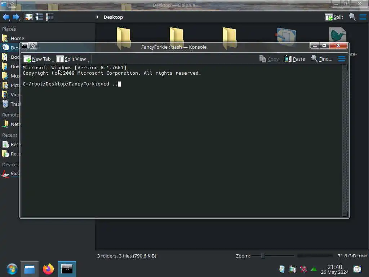The width and height of the screenshot is (369, 277).
Task: Go back in Dolphin navigation
Action: [x=6, y=17]
